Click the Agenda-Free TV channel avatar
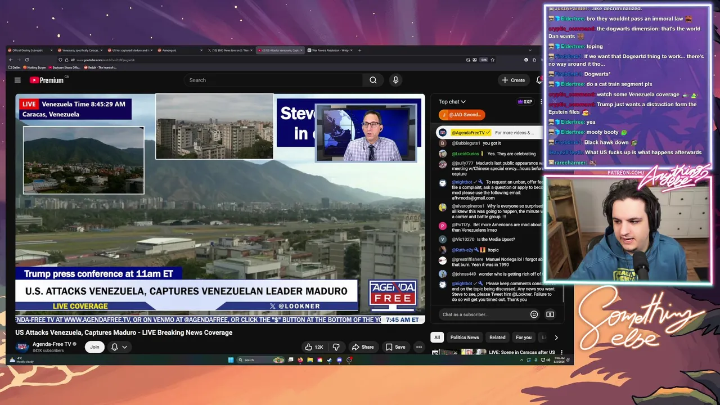This screenshot has width=720, height=405. 22,347
